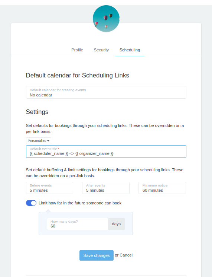Image resolution: width=212 pixels, height=277 pixels.
Task: Open the Before events buffer dropdown
Action: (49, 188)
